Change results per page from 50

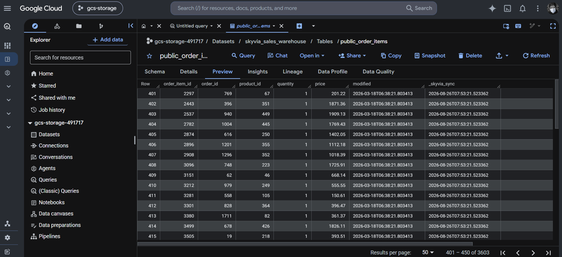click(428, 253)
